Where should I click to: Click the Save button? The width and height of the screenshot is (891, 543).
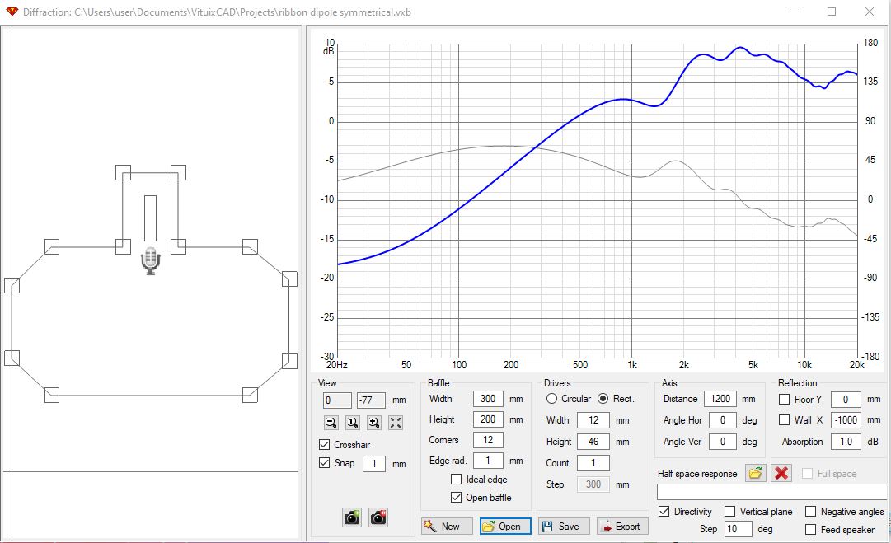point(564,526)
